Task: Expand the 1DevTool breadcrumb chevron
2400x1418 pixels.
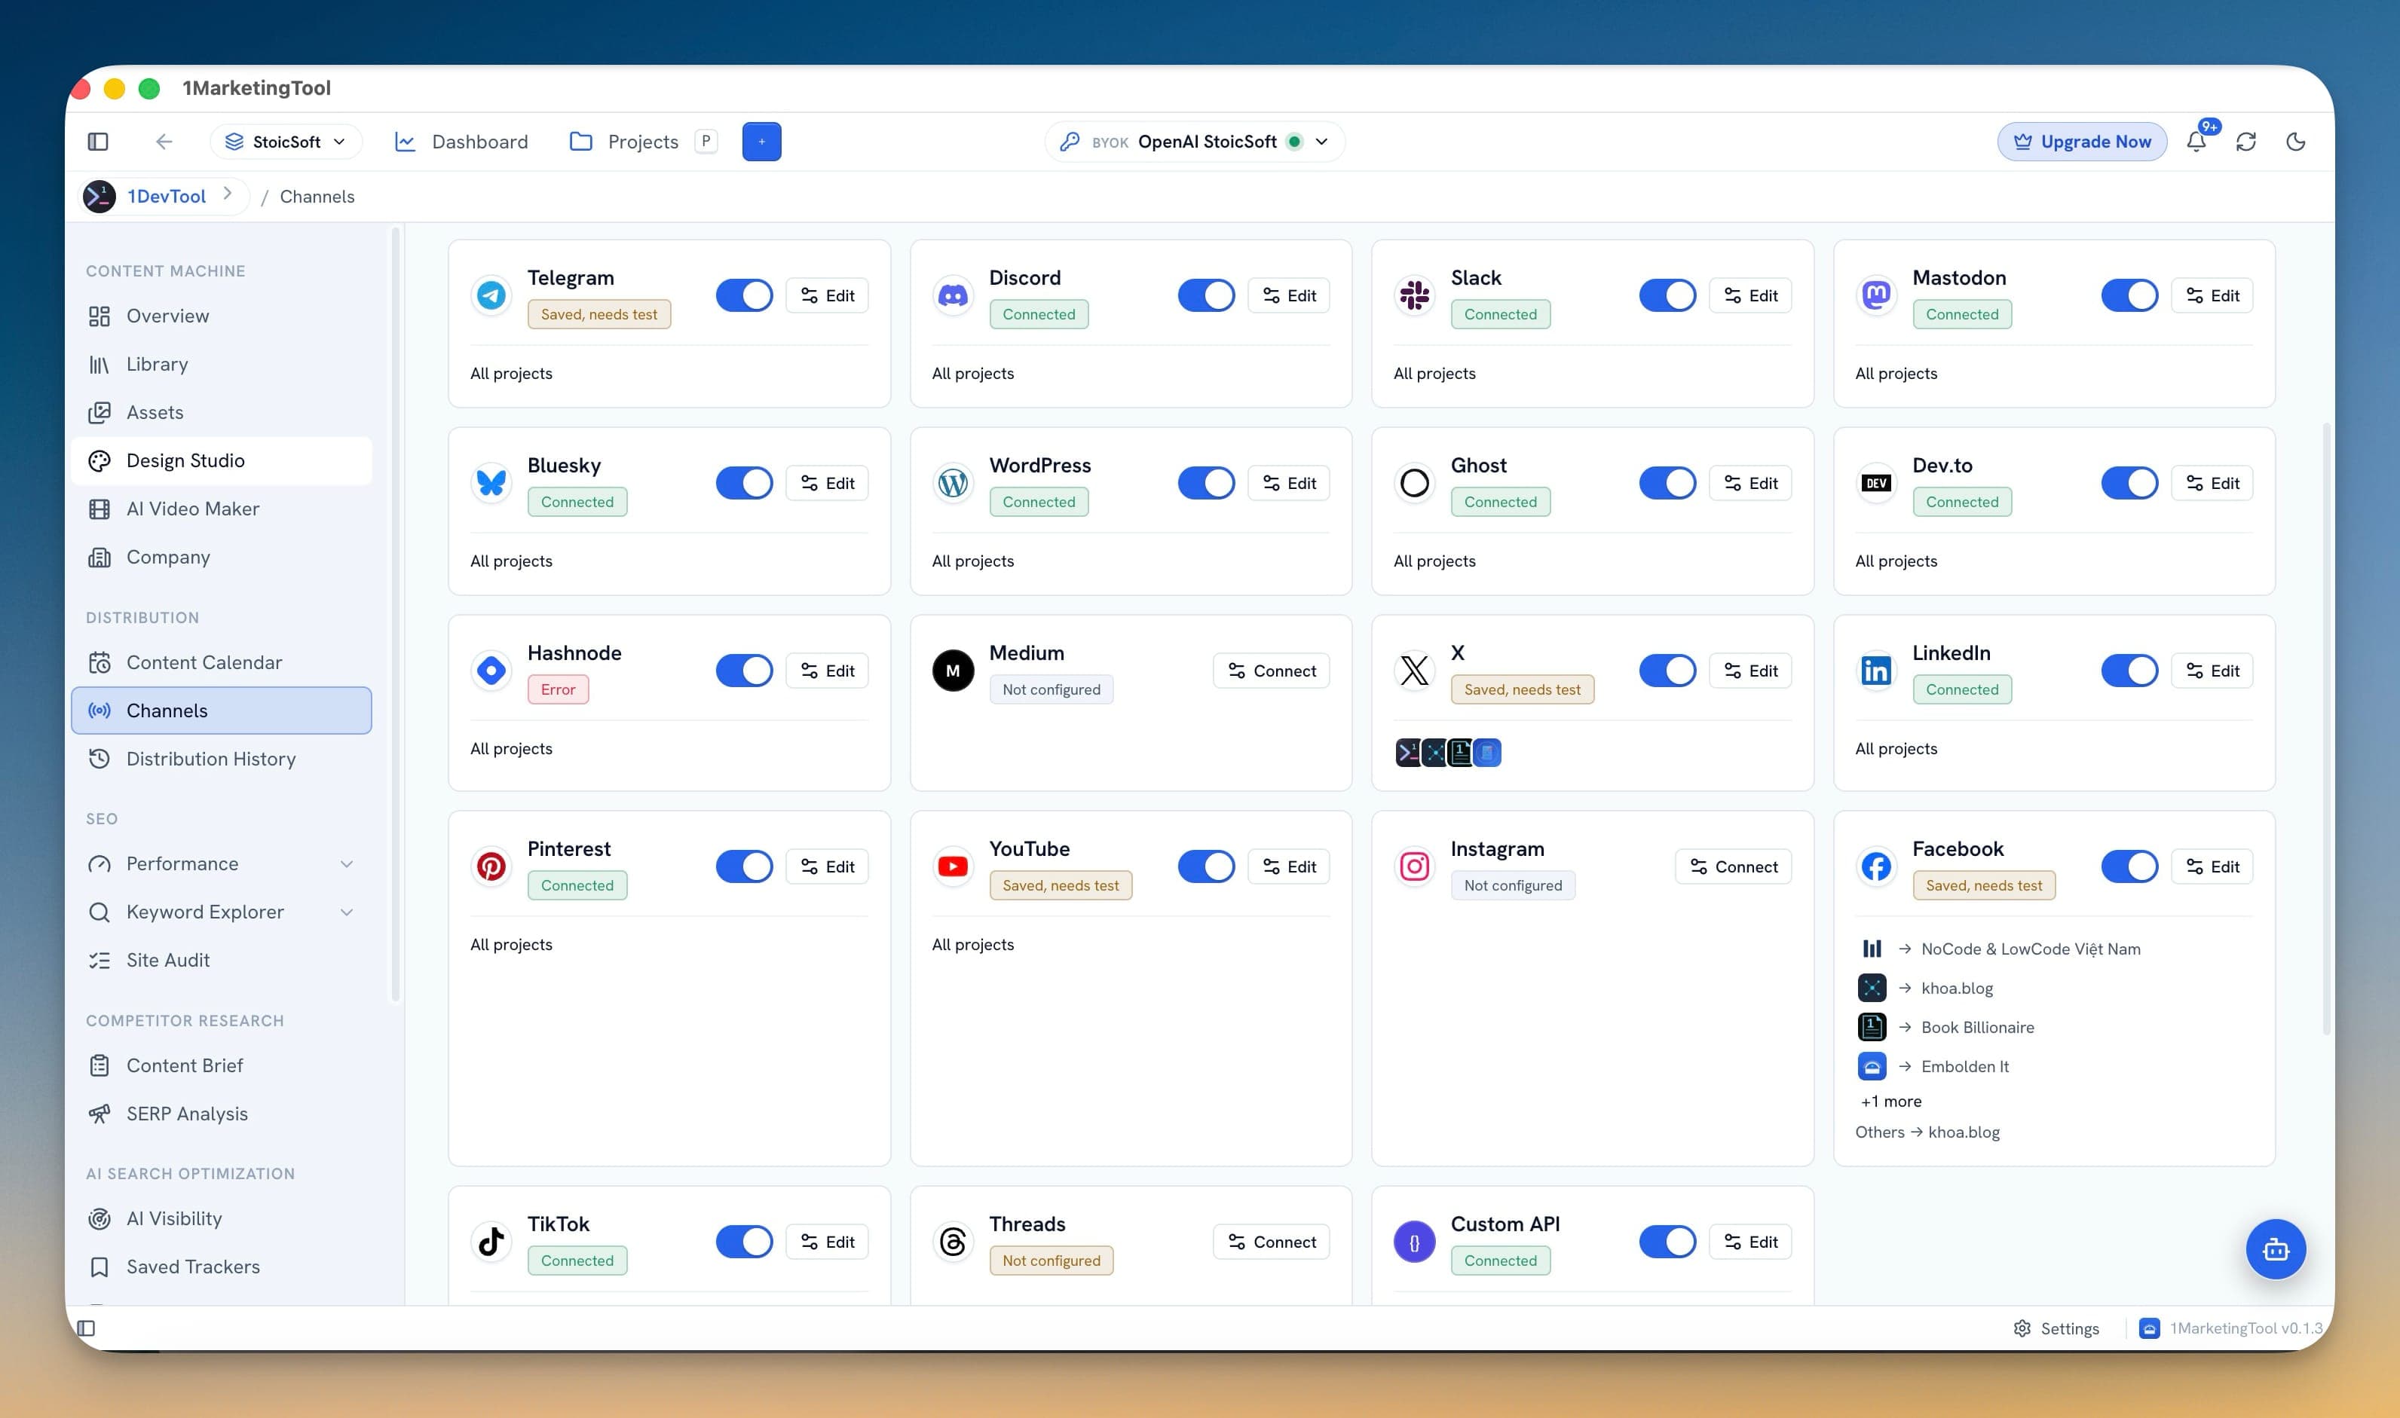Action: pos(228,194)
